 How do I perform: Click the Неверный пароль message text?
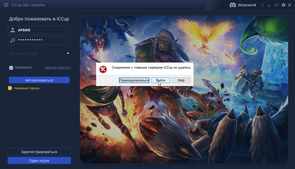[x=27, y=88]
